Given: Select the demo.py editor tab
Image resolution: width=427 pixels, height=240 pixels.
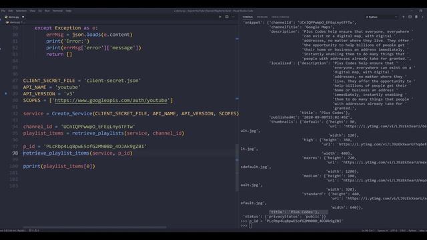Looking at the screenshot, I should click(x=13, y=17).
